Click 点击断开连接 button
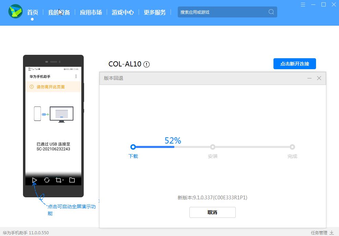339x236 pixels. tap(294, 64)
